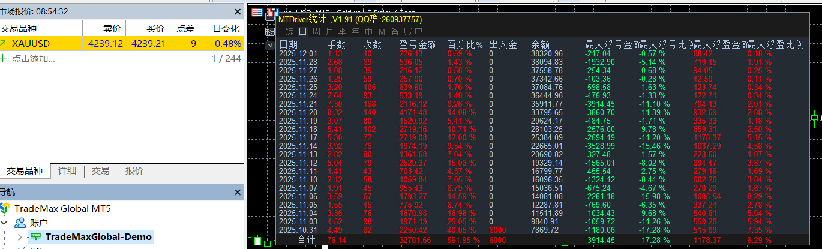Click the 日期 column header

pos(288,44)
